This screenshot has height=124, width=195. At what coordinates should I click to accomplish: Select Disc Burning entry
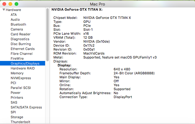[x=21, y=44]
